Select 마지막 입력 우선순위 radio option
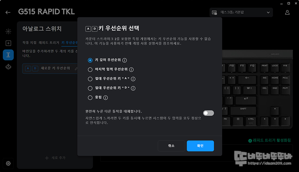 click(x=90, y=70)
